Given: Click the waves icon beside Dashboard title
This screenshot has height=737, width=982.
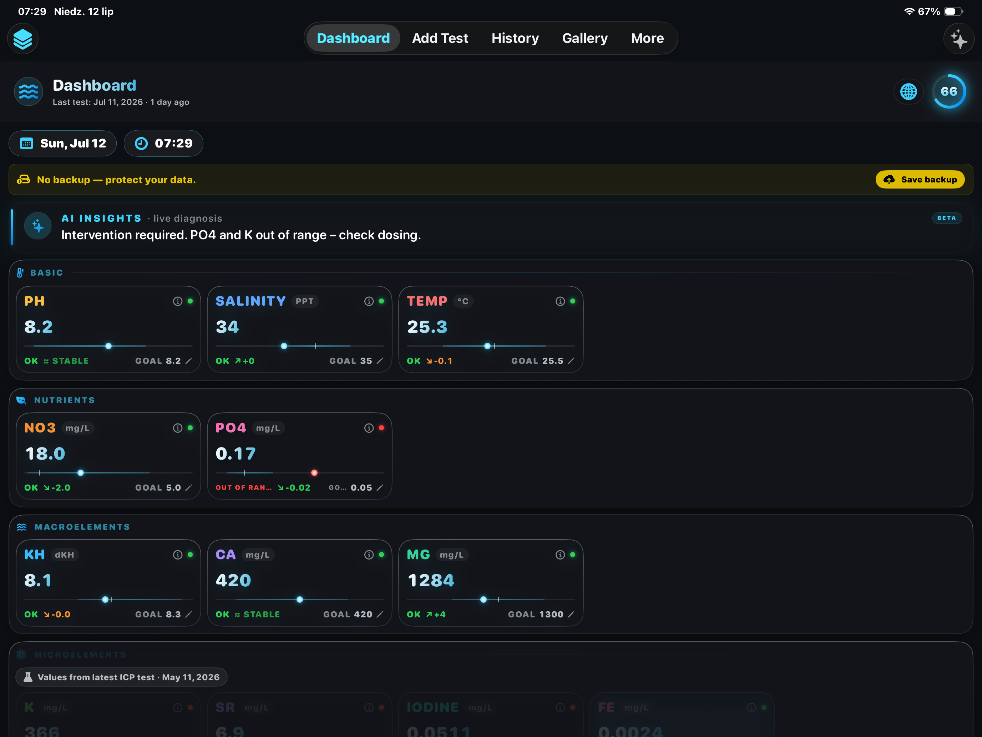Looking at the screenshot, I should coord(29,91).
